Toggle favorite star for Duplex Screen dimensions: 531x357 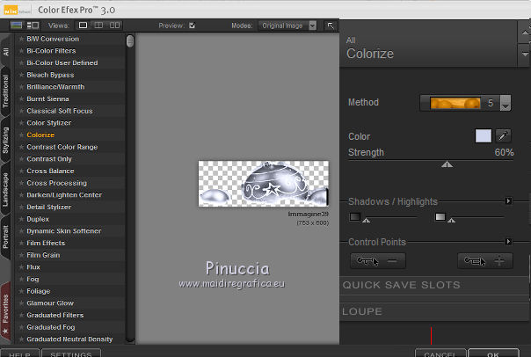click(21, 219)
